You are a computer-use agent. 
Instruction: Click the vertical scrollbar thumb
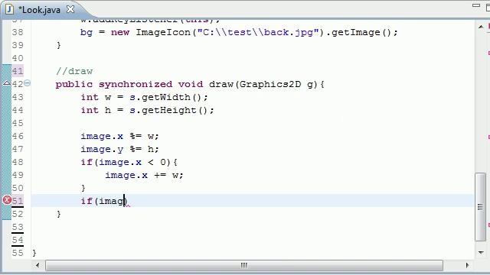click(481, 207)
